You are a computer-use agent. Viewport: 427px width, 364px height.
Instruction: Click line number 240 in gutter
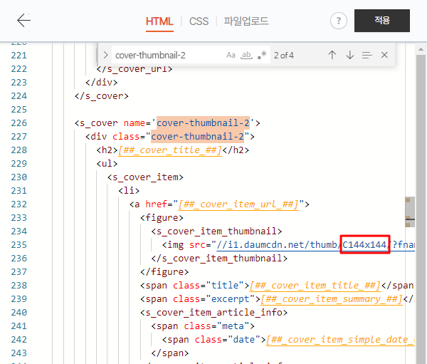[x=19, y=313]
